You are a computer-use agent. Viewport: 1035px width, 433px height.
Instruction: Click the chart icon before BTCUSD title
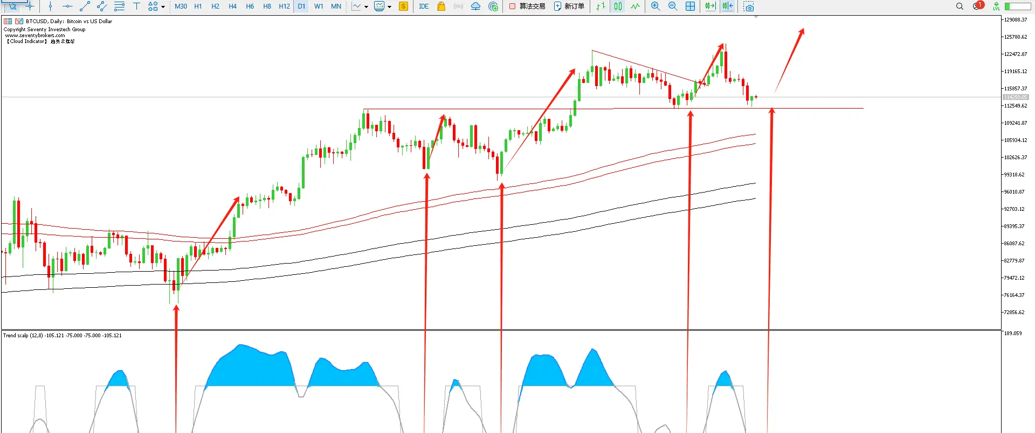pyautogui.click(x=19, y=22)
